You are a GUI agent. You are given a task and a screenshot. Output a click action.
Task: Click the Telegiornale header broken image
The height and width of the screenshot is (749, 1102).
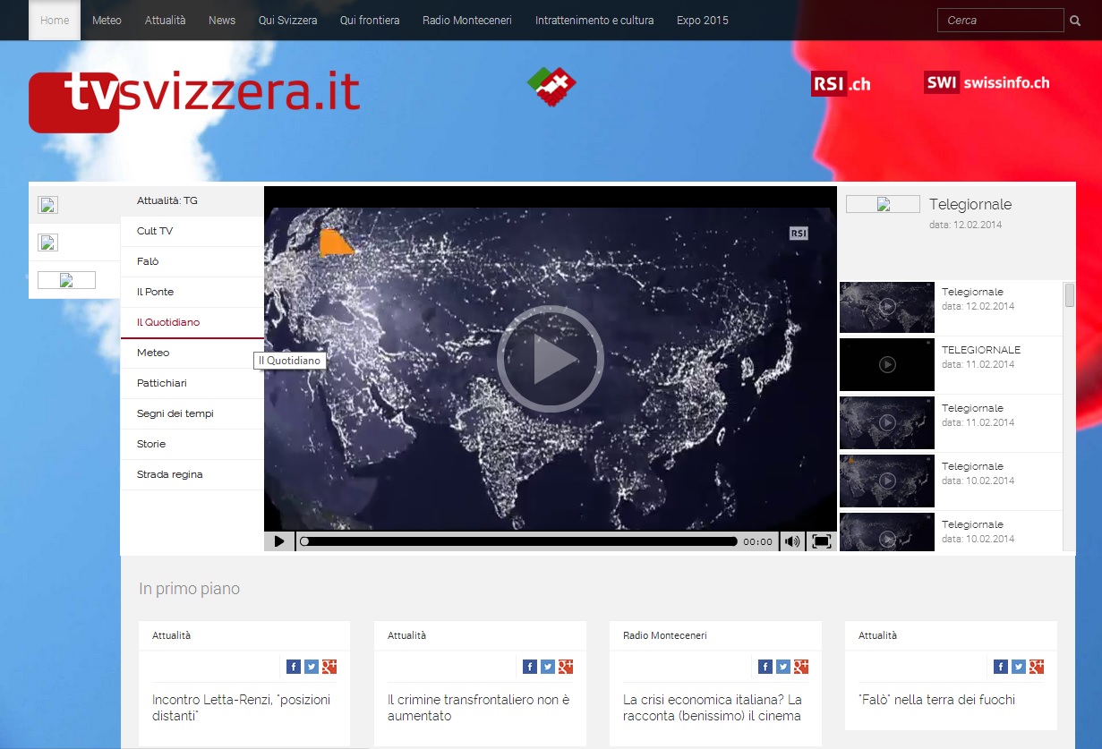[x=883, y=204]
